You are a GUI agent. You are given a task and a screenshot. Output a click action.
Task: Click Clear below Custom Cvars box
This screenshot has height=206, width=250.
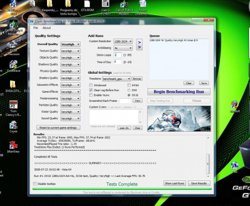coord(137,128)
